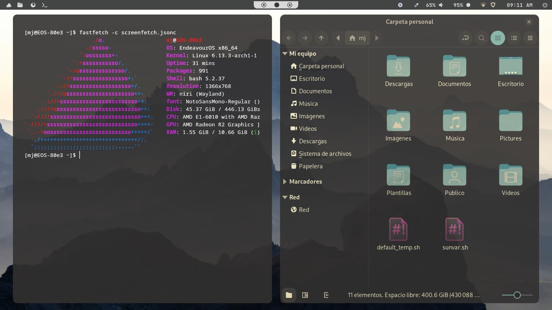Switch to list view mode
Screen dimensions: 552x310
(x=514, y=38)
